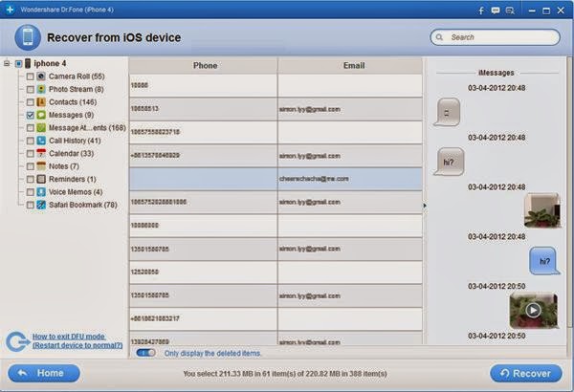The height and width of the screenshot is (392, 574).
Task: Check the Notes (7) checkbox
Action: click(x=30, y=166)
